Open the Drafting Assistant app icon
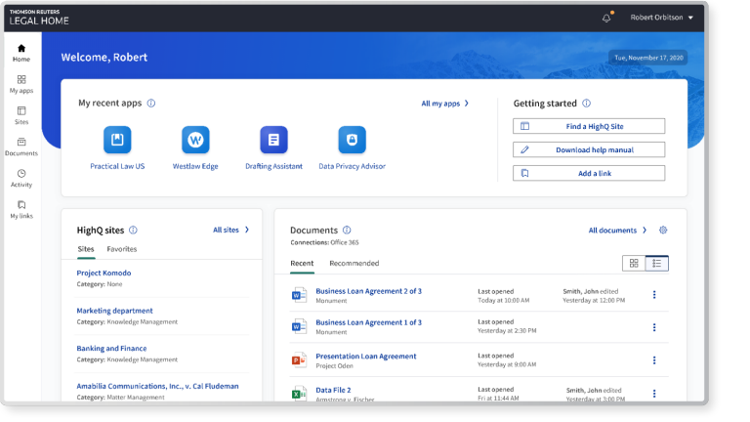Screen dimensions: 750x422 [x=273, y=141]
